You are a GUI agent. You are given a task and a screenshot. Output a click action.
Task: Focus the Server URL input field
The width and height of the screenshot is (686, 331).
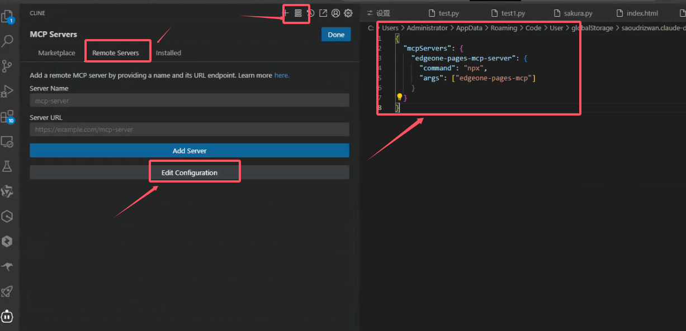(190, 129)
